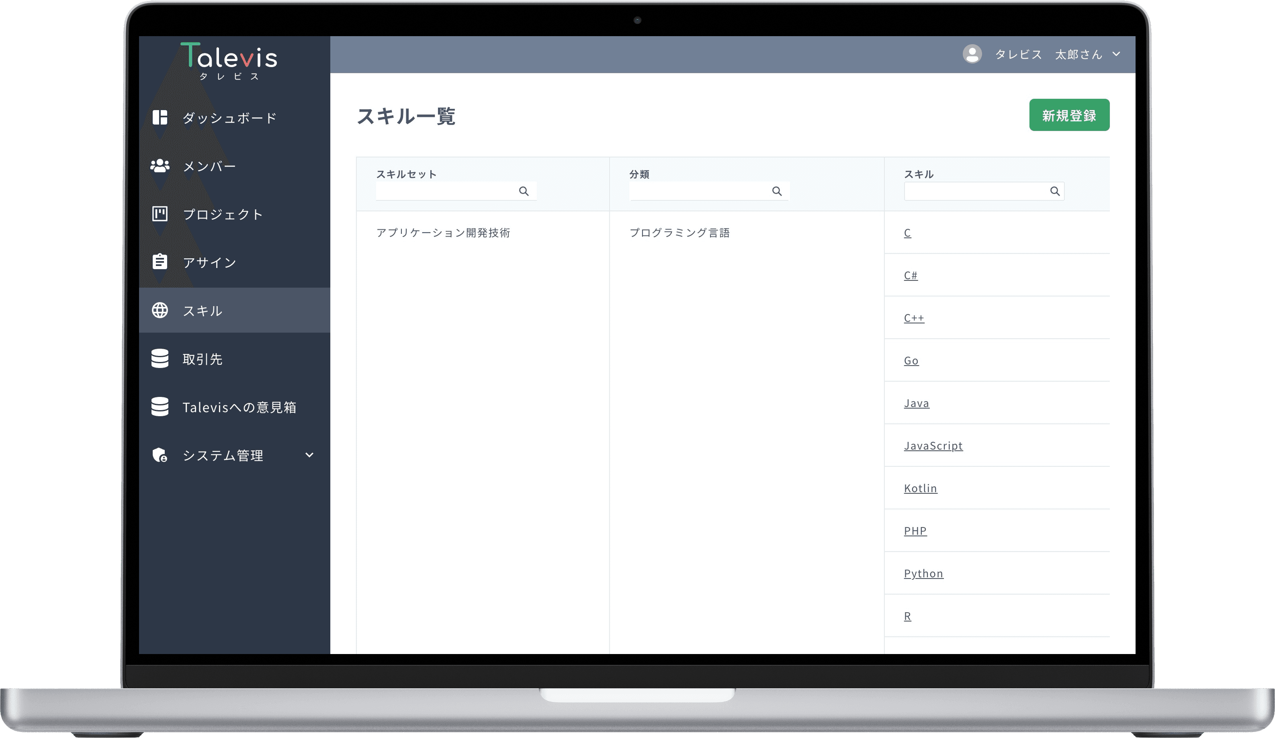Focus the スキルセット filter input field
The width and height of the screenshot is (1275, 738).
[456, 191]
